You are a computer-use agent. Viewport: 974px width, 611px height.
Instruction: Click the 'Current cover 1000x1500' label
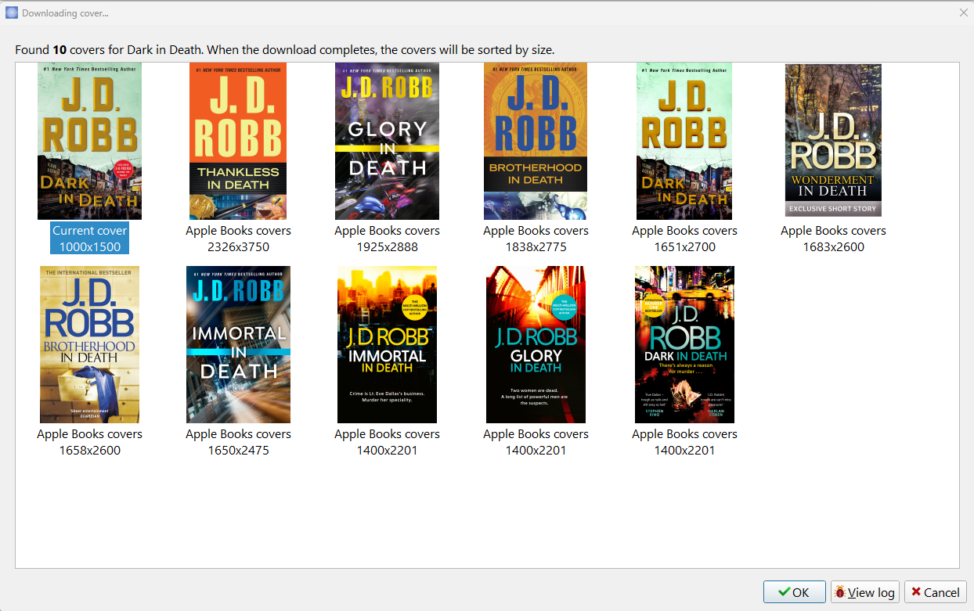89,239
